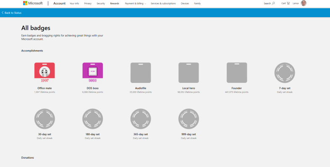330x167 pixels.
Task: Select the 180-day set badge icon
Action: [93, 119]
